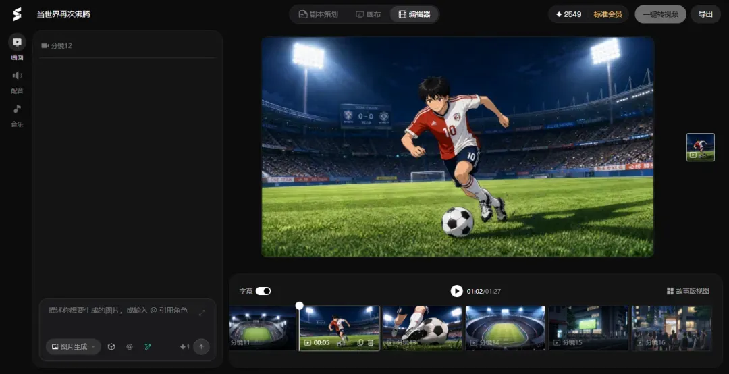Click the timeline playhead handle
Image resolution: width=729 pixels, height=374 pixels.
tap(300, 306)
